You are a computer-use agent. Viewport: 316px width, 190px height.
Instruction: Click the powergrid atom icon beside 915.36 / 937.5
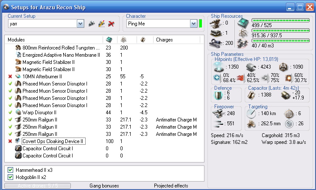pyautogui.click(x=243, y=33)
